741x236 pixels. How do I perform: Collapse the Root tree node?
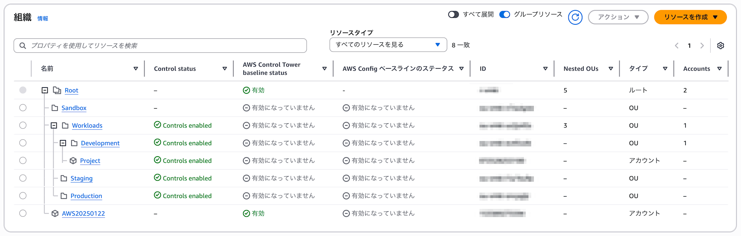click(x=45, y=90)
